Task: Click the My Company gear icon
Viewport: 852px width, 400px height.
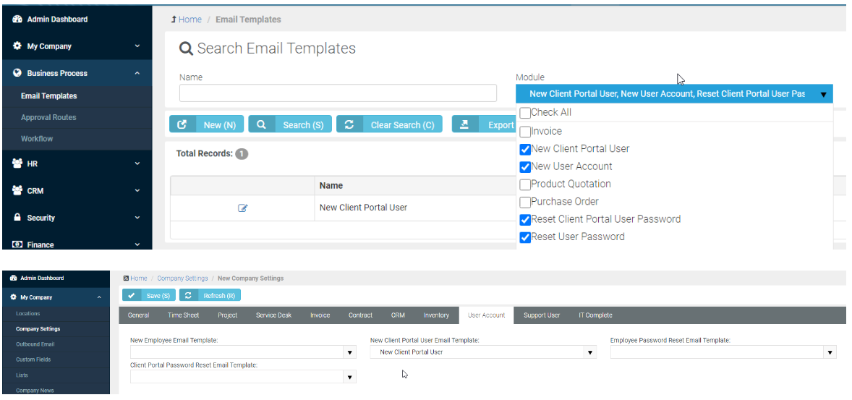Action: click(x=17, y=46)
